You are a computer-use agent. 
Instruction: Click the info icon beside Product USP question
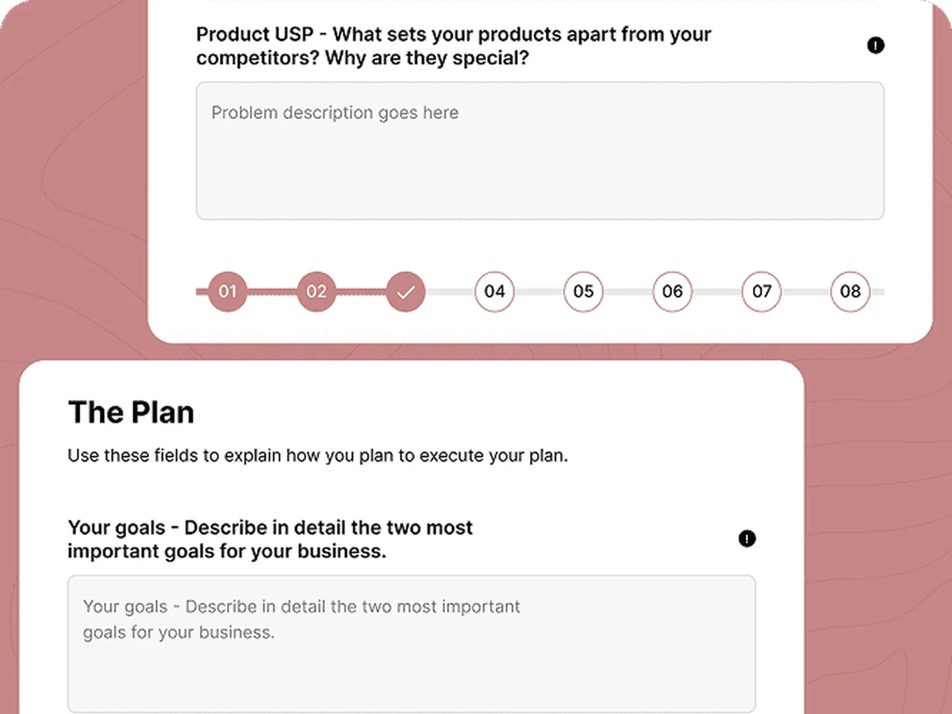(875, 45)
